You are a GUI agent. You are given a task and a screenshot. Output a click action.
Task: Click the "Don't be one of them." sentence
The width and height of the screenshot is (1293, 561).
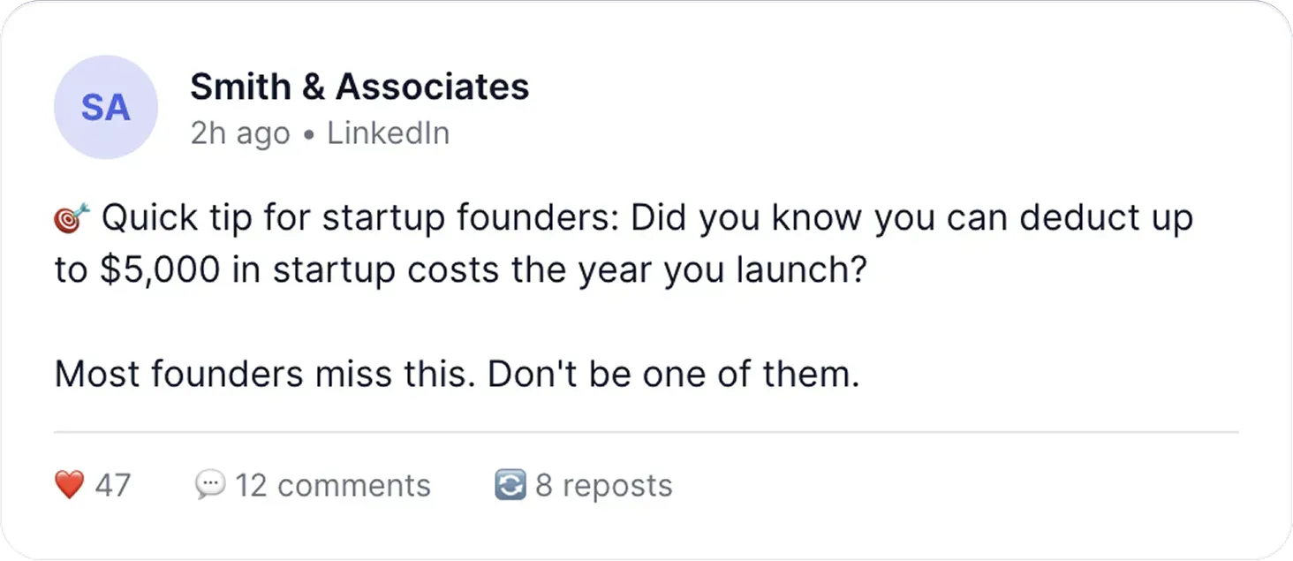(673, 375)
